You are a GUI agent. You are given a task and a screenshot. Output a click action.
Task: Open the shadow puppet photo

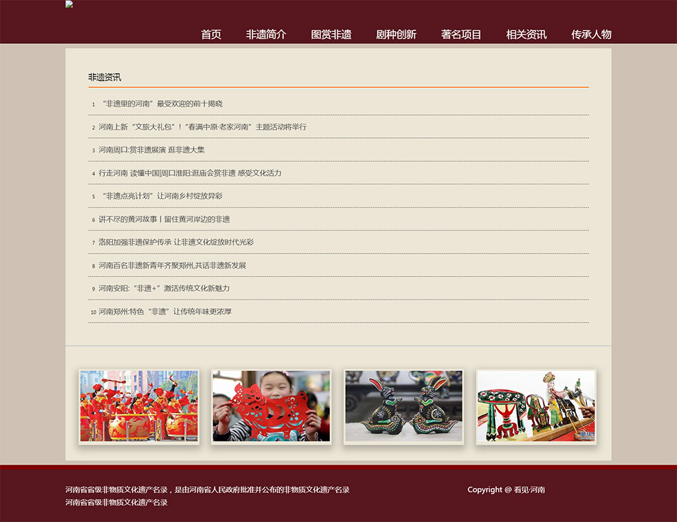coord(536,406)
